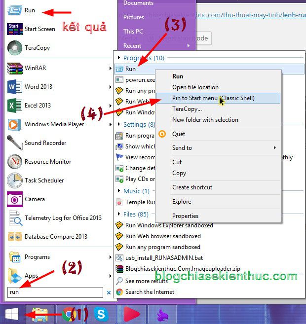The height and width of the screenshot is (324, 306).
Task: Open This PC in the purple column
Action: [133, 32]
